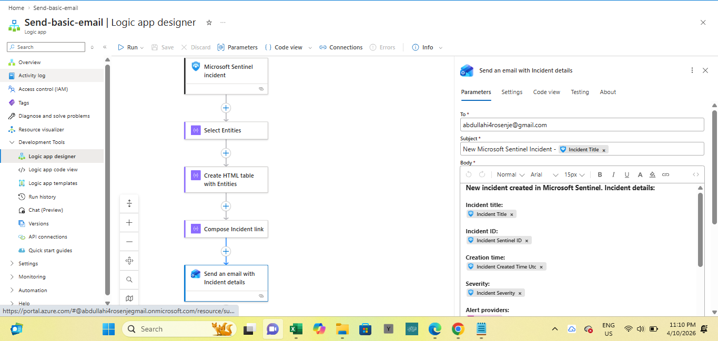Image resolution: width=718 pixels, height=341 pixels.
Task: Toggle underline formatting in body editor
Action: (x=627, y=174)
